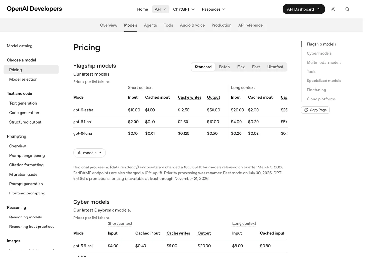Switch pricing to Fast
366x257 pixels.
point(256,67)
